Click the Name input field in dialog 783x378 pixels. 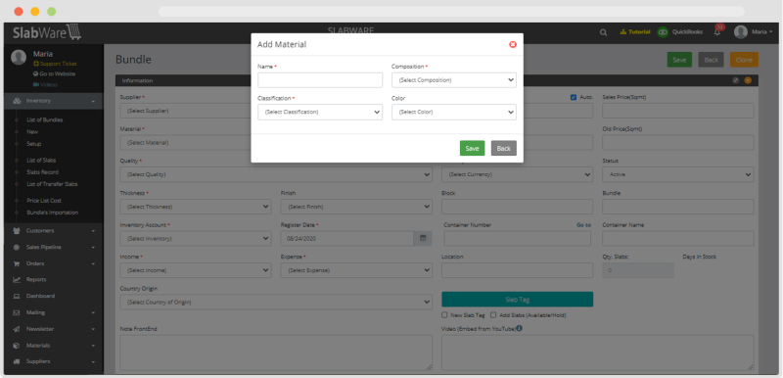click(x=320, y=80)
